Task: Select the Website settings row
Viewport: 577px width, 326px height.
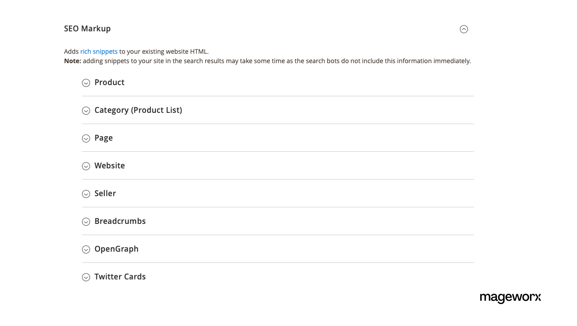Action: click(x=109, y=165)
